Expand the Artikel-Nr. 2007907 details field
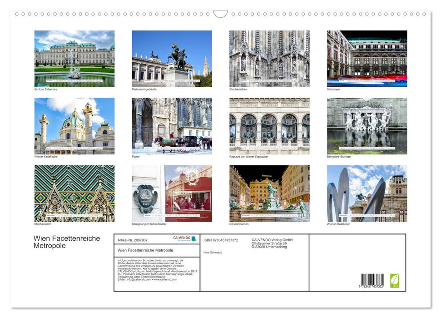 pyautogui.click(x=133, y=239)
